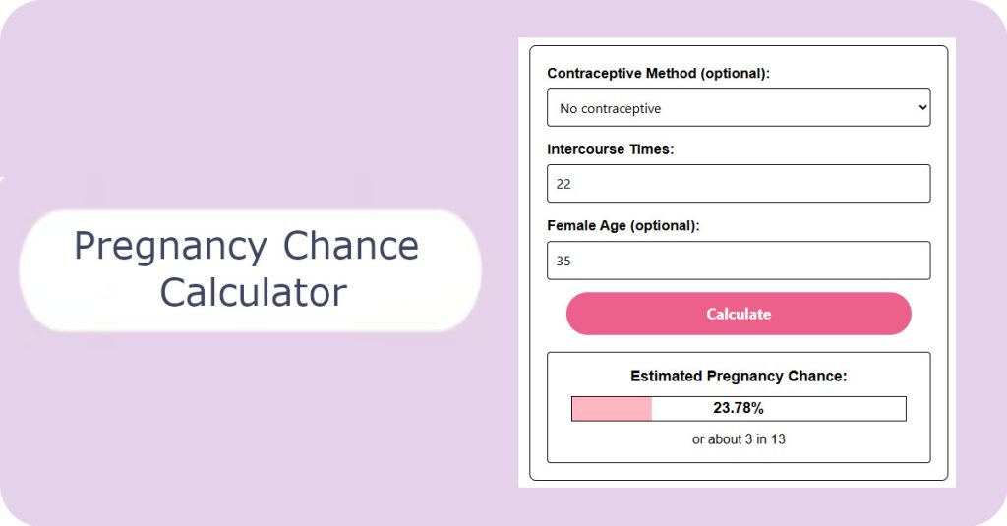
Task: Place cursor after the value 35
Action: (571, 262)
